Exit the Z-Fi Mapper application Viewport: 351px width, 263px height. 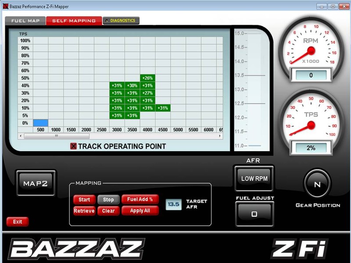point(18,222)
